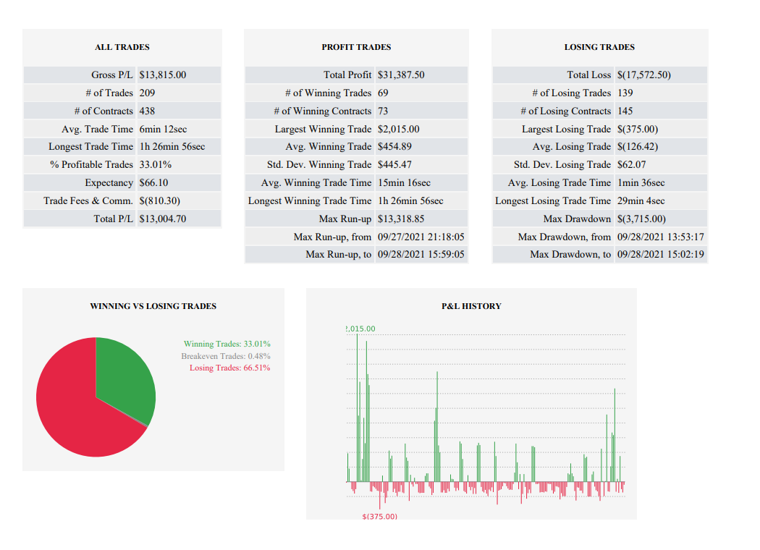The height and width of the screenshot is (550, 760).
Task: Click Largest Winning Trade value $2,015.00
Action: (x=398, y=129)
